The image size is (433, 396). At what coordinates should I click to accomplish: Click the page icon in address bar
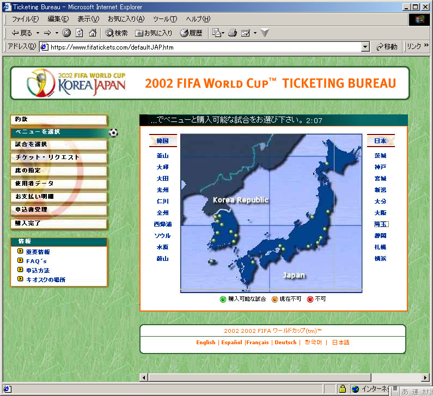44,47
